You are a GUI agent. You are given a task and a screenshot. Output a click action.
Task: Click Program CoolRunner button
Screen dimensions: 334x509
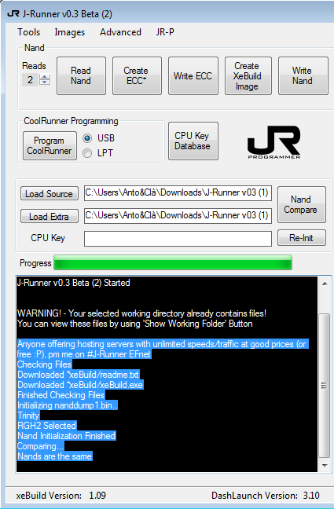(x=50, y=145)
